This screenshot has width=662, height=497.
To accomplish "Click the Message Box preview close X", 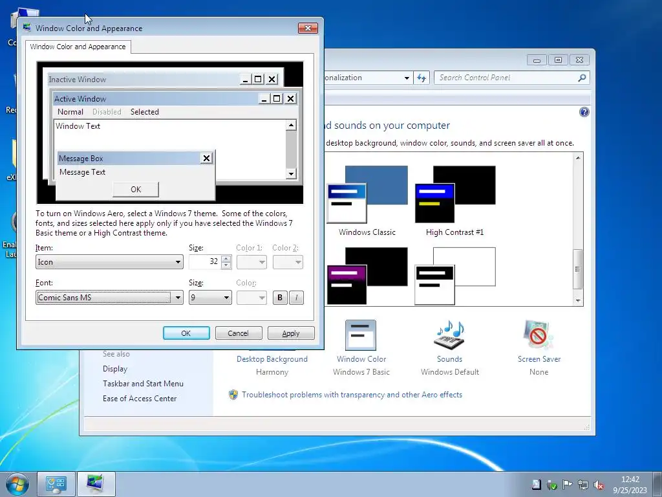I will point(206,158).
